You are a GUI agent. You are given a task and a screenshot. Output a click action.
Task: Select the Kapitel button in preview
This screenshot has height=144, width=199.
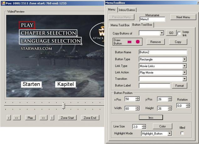[66, 84]
